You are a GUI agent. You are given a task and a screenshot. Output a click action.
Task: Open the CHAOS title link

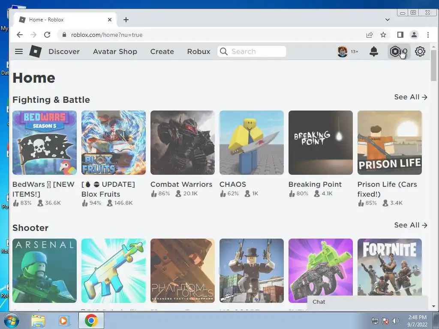click(x=233, y=184)
